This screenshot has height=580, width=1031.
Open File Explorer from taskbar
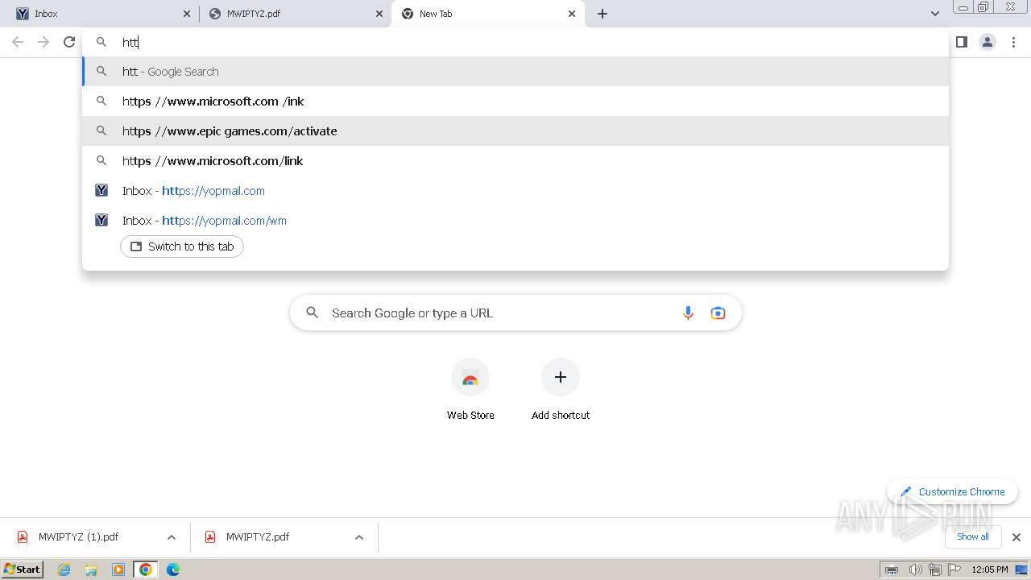[x=91, y=570]
